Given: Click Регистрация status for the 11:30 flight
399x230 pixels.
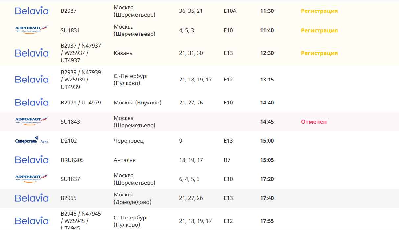Looking at the screenshot, I should 319,11.
